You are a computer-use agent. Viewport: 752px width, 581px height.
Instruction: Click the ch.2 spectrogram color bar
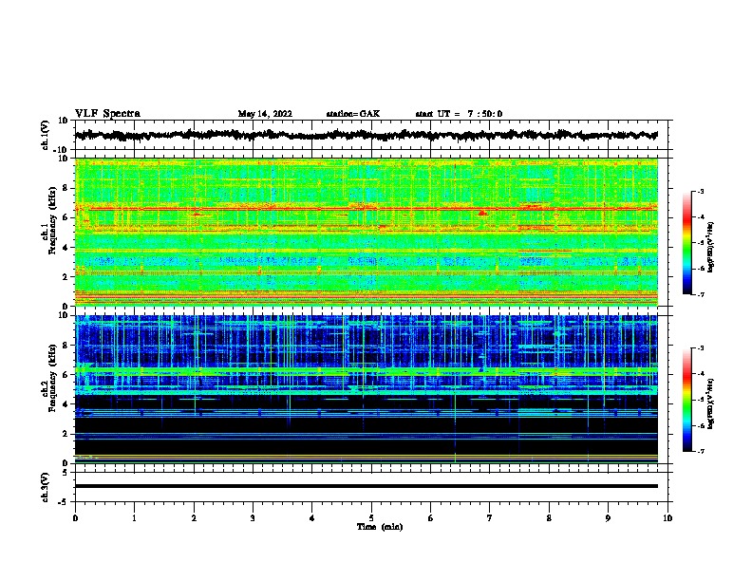coord(687,400)
